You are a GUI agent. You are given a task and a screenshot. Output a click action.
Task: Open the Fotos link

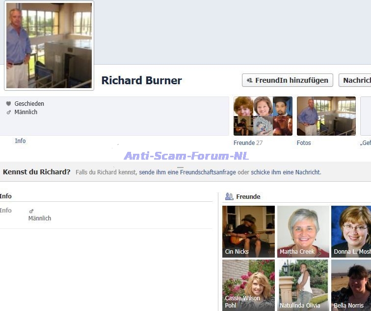[304, 143]
